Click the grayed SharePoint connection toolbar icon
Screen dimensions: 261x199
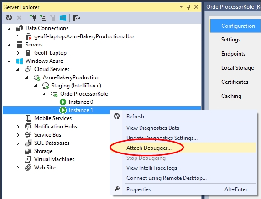pos(53,18)
